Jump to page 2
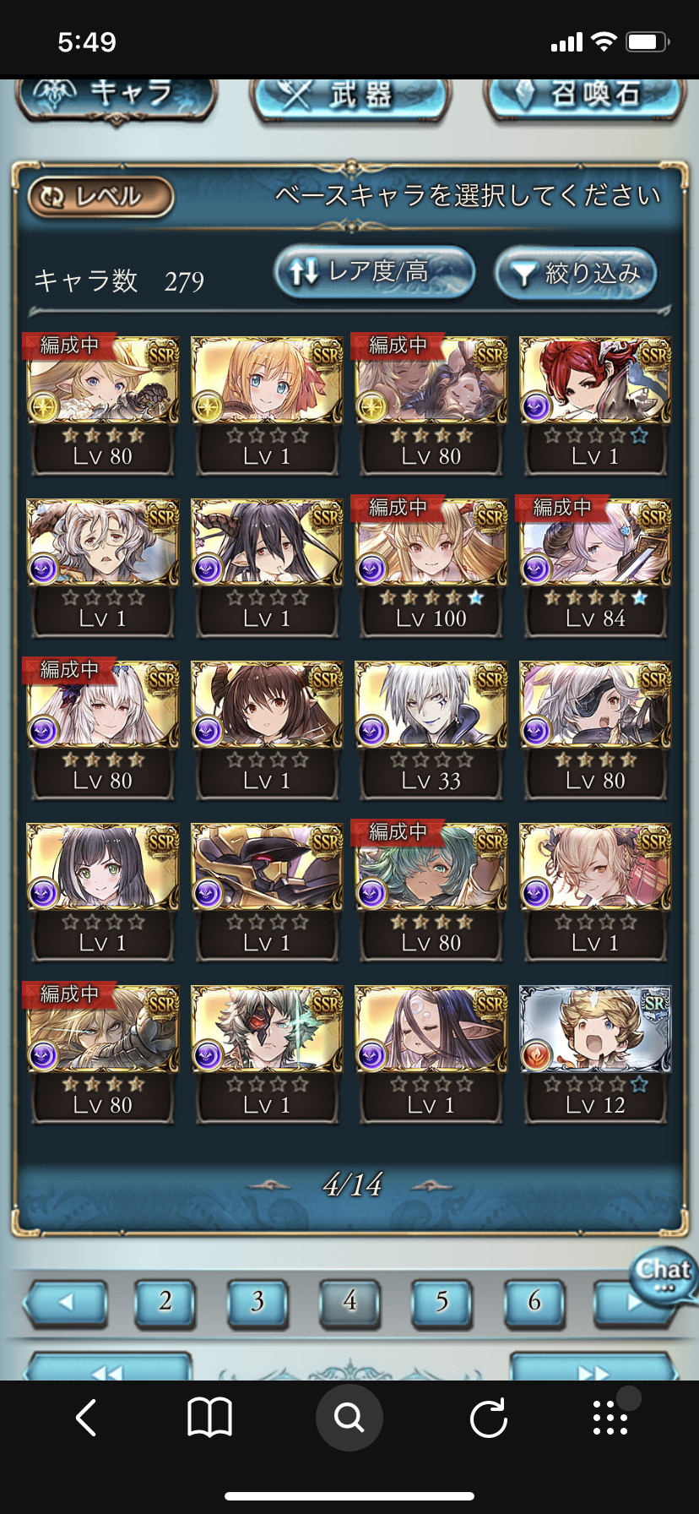The height and width of the screenshot is (1514, 699). tap(165, 1302)
